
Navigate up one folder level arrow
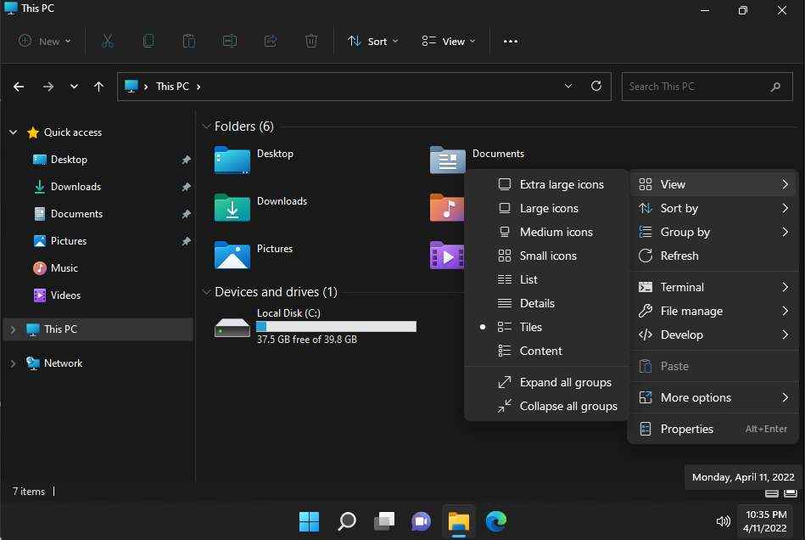99,87
